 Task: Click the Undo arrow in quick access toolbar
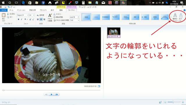click(x=8, y=7)
